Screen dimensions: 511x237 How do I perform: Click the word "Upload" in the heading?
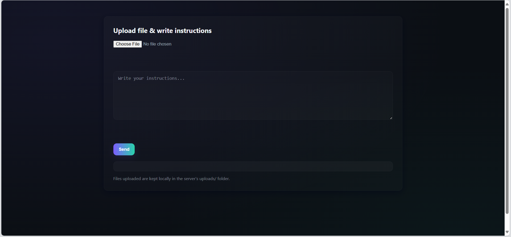tap(125, 31)
